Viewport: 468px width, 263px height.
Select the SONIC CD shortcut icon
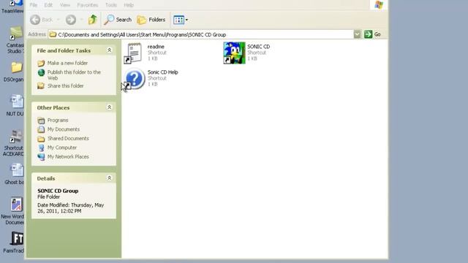coord(234,53)
